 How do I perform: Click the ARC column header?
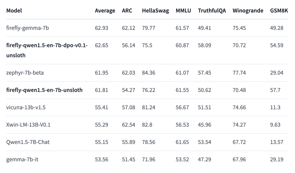point(126,11)
